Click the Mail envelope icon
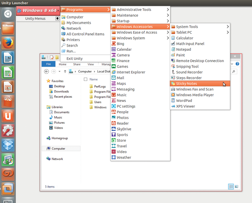This screenshot has width=252, height=203. (114, 78)
